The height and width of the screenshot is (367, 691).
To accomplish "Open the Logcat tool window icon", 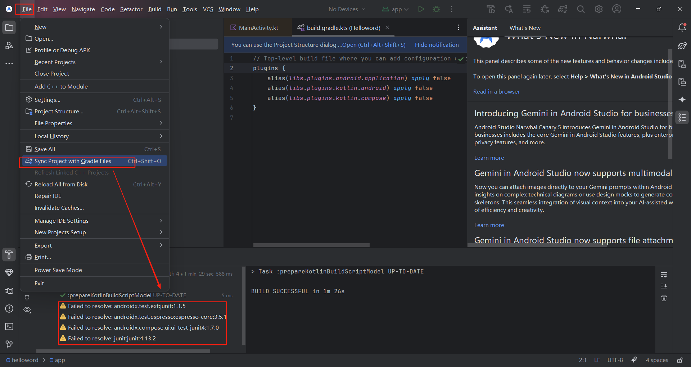I will (9, 291).
